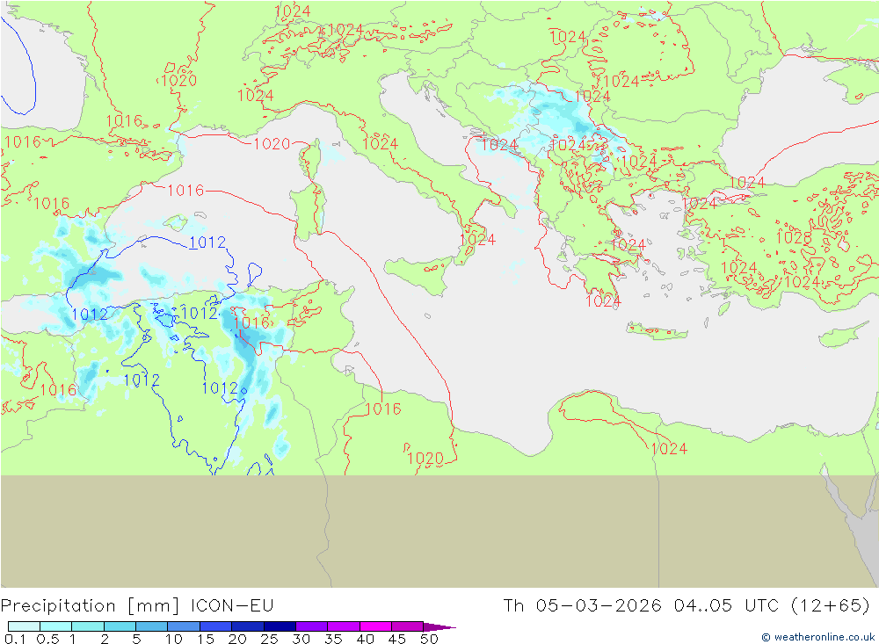
Task: Click the '1024' isobar label over Egypt
Action: 669,448
